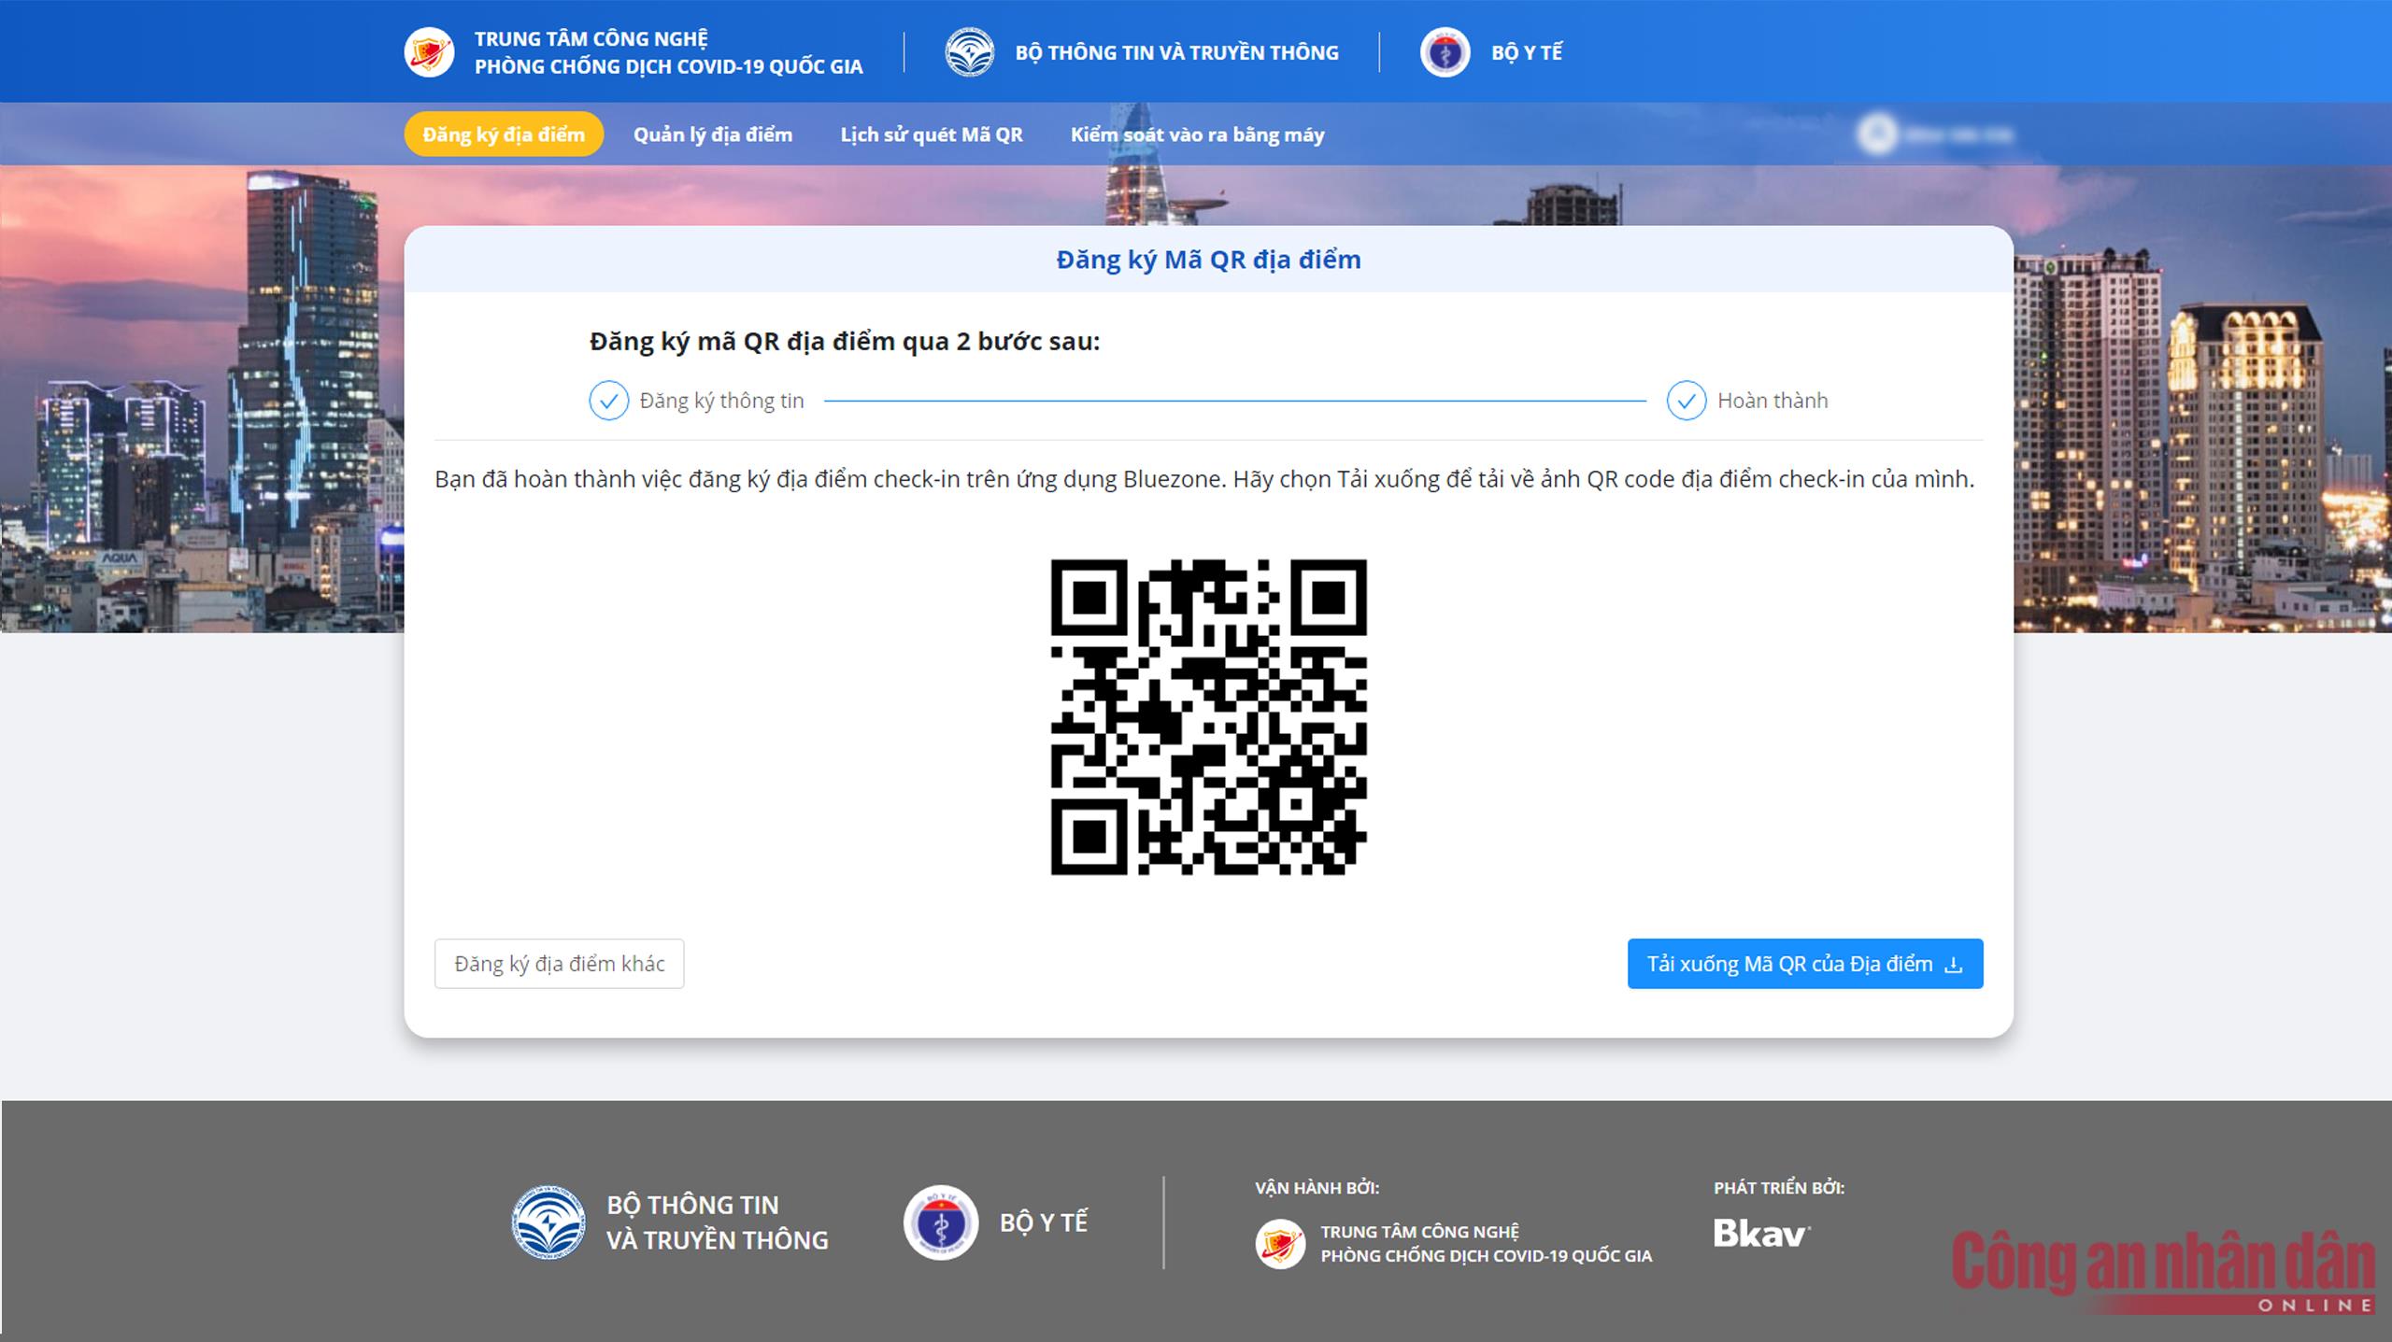Click the Bluezone completion message text
Screen dimensions: 2392x1342
tap(1204, 479)
